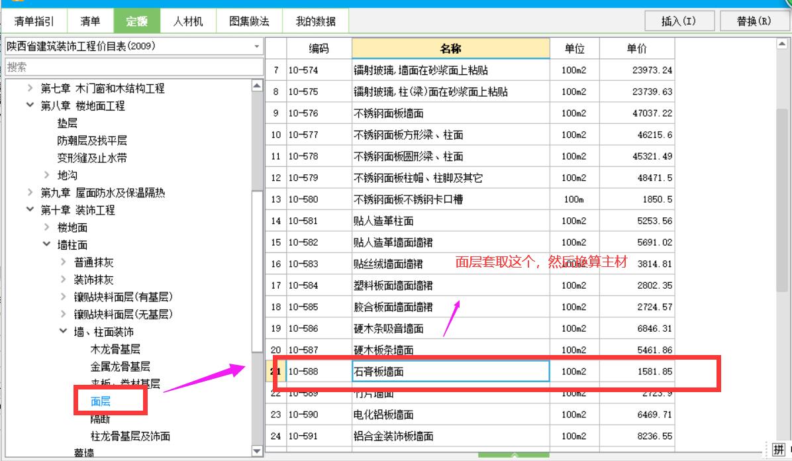Select the 塑料板面墙面墙裙 row
This screenshot has height=461, width=792.
pos(470,285)
